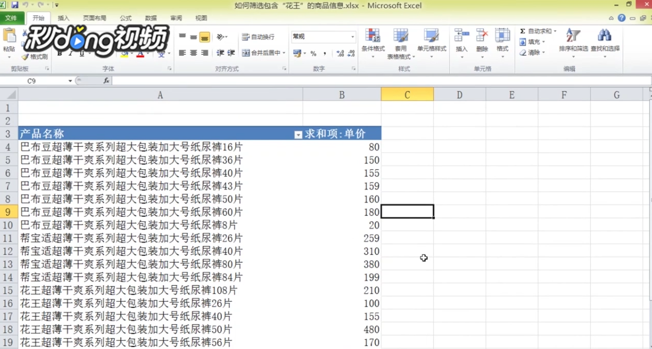Toggle bottom align button (highlighted)
652x349 pixels.
point(205,37)
